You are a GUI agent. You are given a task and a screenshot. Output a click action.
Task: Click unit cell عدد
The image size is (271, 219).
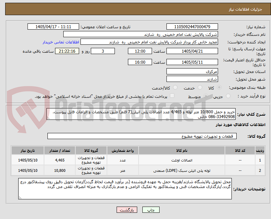(x=122, y=160)
